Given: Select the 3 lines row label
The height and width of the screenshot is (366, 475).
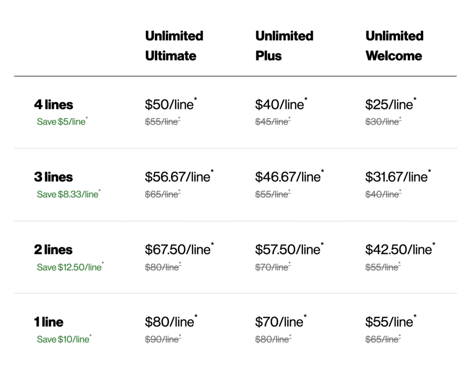Looking at the screenshot, I should coord(53,177).
